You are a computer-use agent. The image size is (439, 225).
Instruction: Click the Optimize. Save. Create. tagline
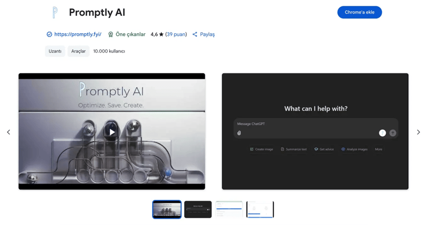tap(111, 105)
